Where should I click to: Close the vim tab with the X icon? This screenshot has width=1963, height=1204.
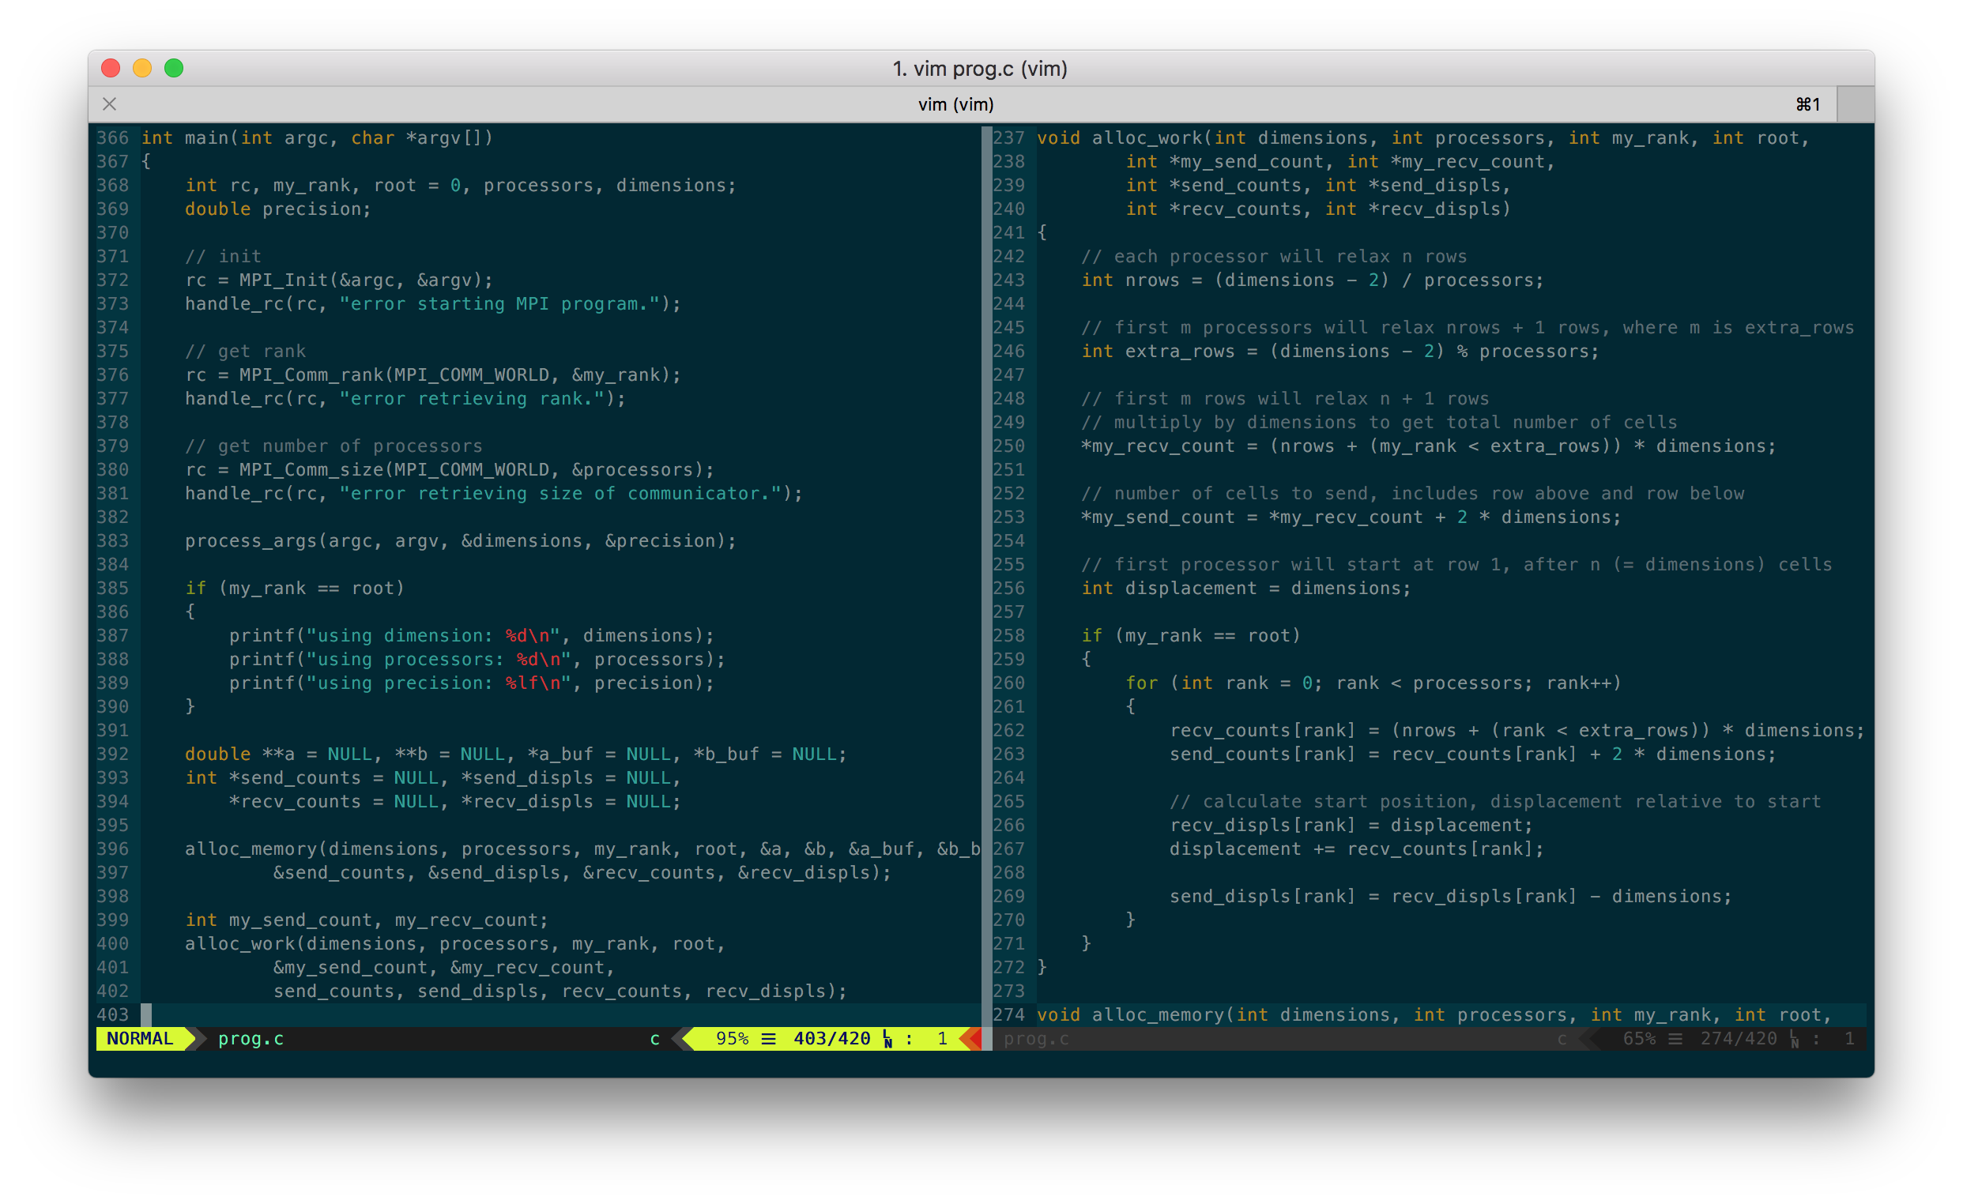coord(110,104)
